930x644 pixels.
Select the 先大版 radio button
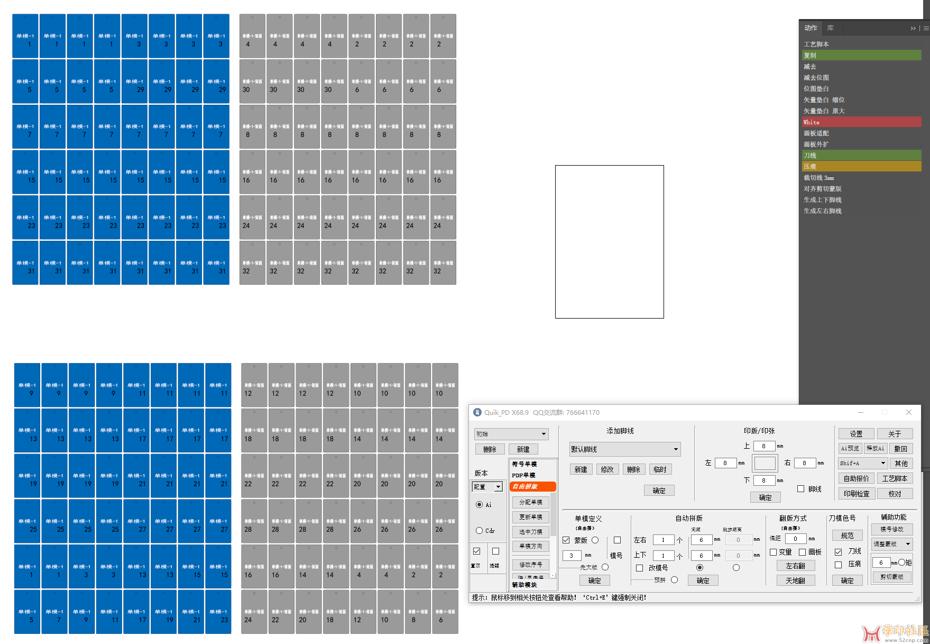point(605,567)
